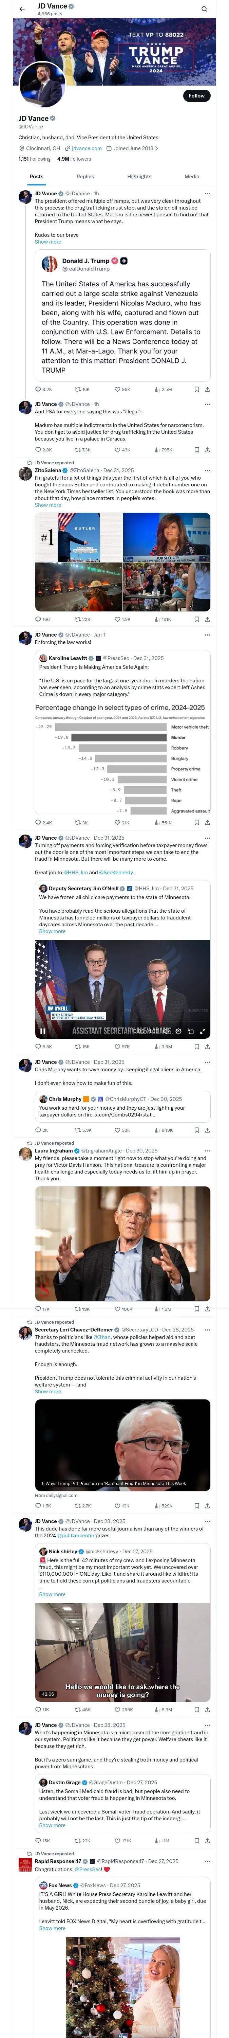Open fullscreen on the Jim O'Neill video
Screen dimensions: 229x2038
click(203, 1031)
